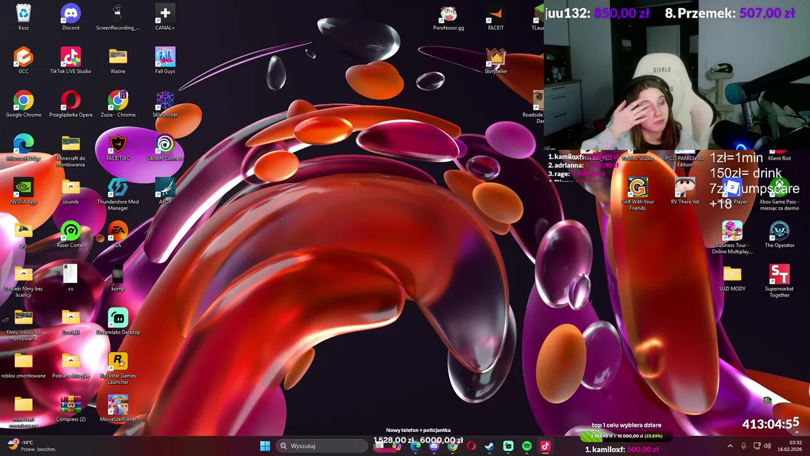The height and width of the screenshot is (456, 810).
Task: Open the Opera browser on the taskbar
Action: (x=471, y=446)
